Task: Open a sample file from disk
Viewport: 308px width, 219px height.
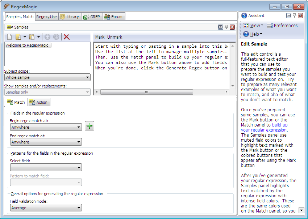Action: coord(18,37)
